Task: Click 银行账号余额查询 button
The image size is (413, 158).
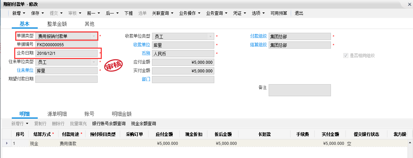Action: click(x=109, y=124)
